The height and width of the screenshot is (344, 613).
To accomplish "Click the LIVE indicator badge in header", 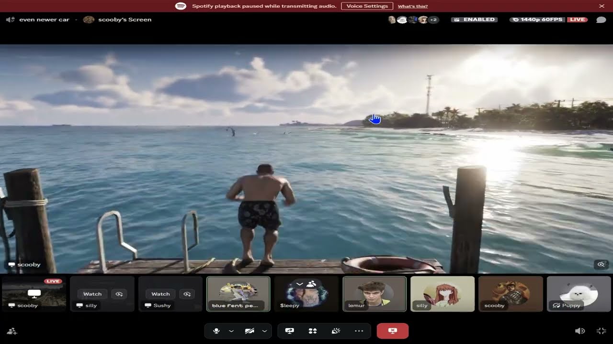I will [x=578, y=20].
